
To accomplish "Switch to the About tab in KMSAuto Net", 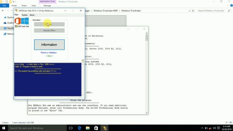I will 32,15.
